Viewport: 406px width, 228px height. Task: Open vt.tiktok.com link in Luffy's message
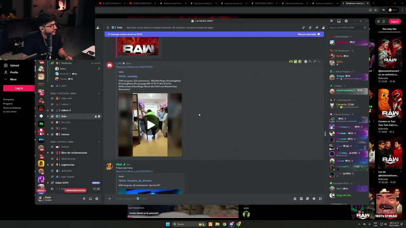[x=134, y=67]
